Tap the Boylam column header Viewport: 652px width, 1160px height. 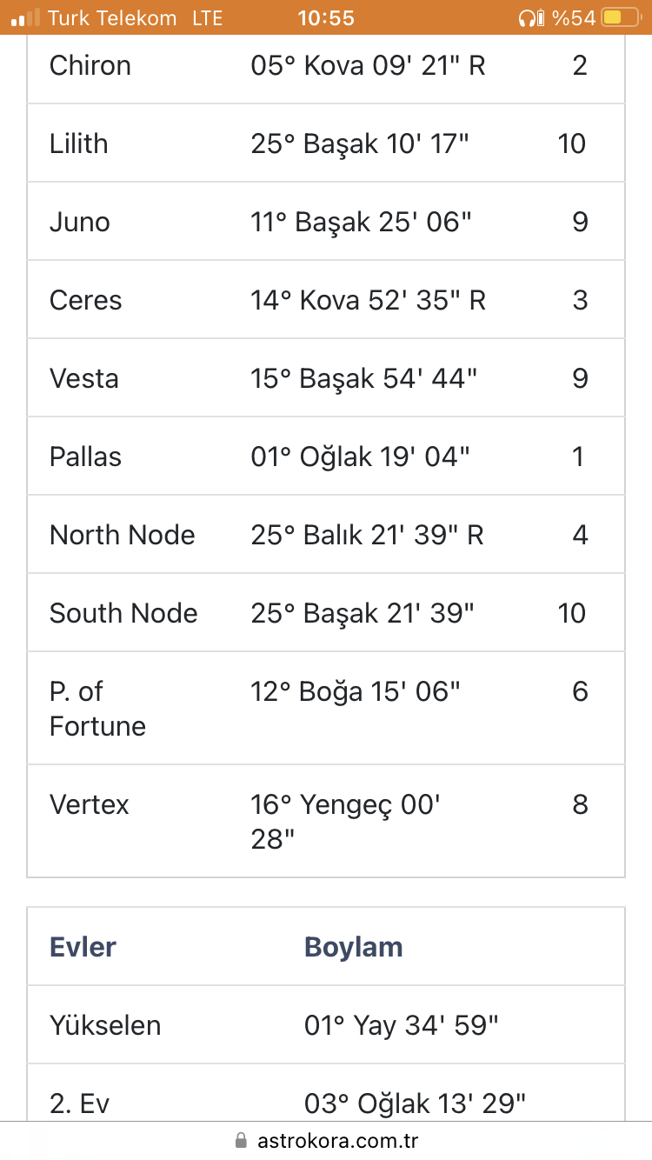click(x=354, y=947)
